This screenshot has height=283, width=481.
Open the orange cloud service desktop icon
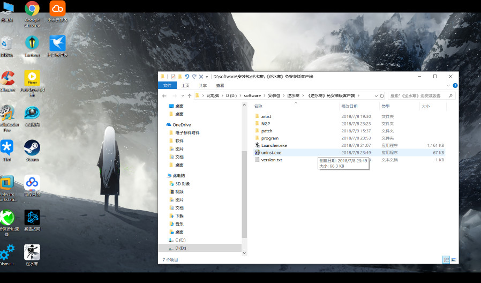[57, 12]
